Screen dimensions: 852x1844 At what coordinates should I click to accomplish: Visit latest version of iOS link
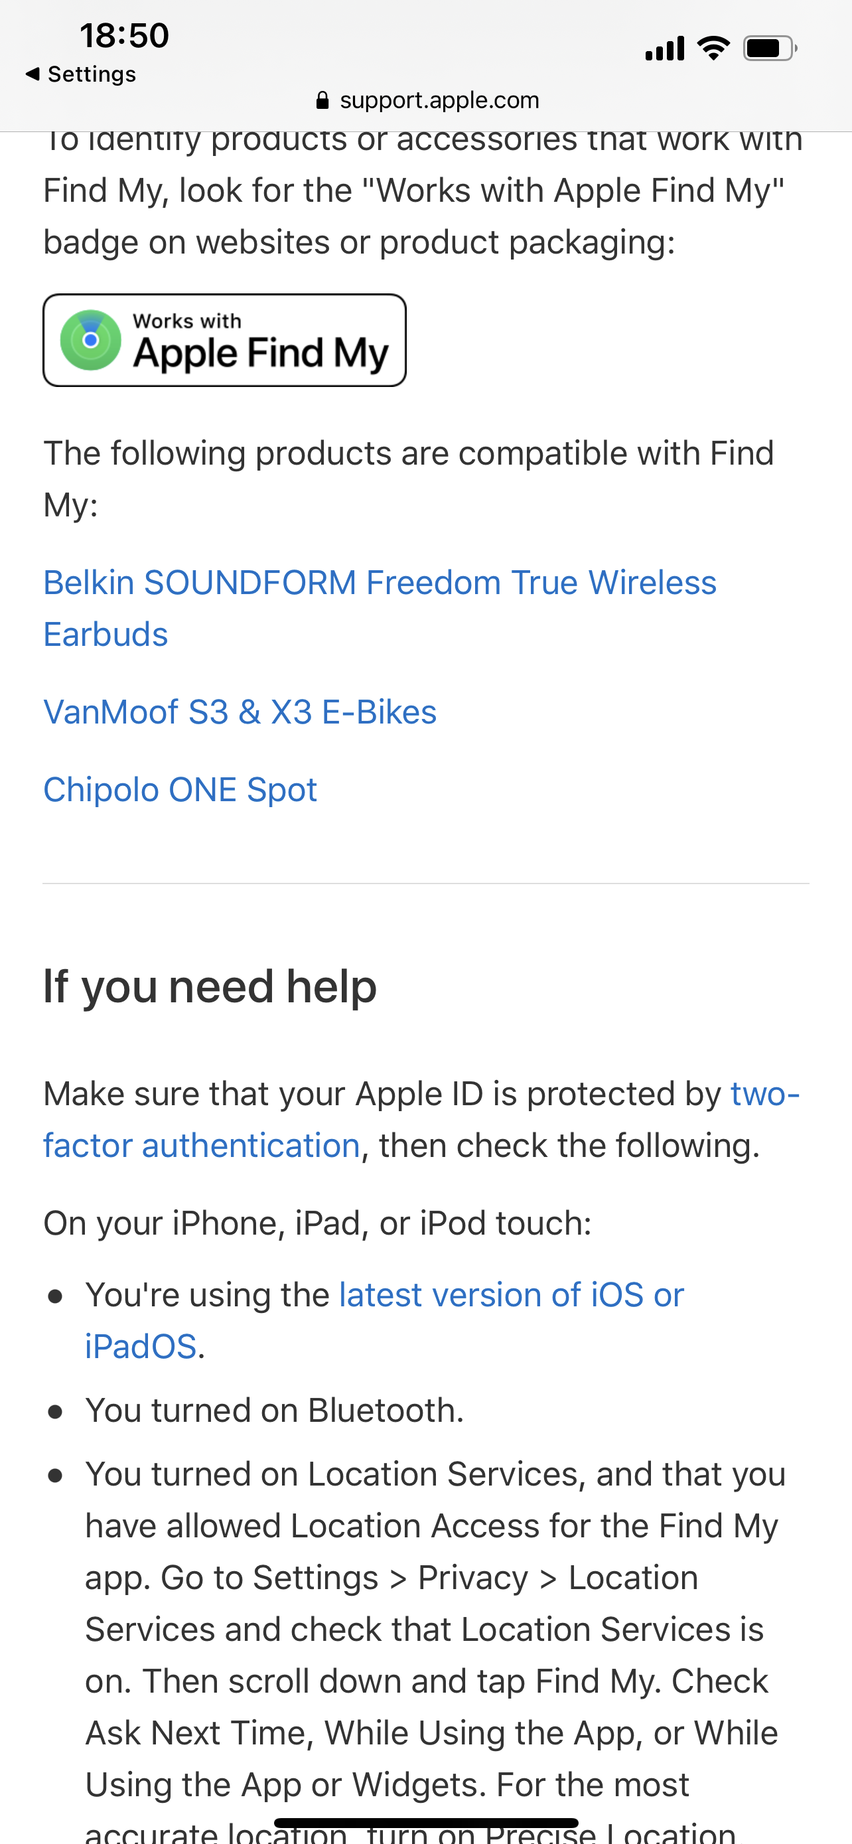coord(511,1295)
